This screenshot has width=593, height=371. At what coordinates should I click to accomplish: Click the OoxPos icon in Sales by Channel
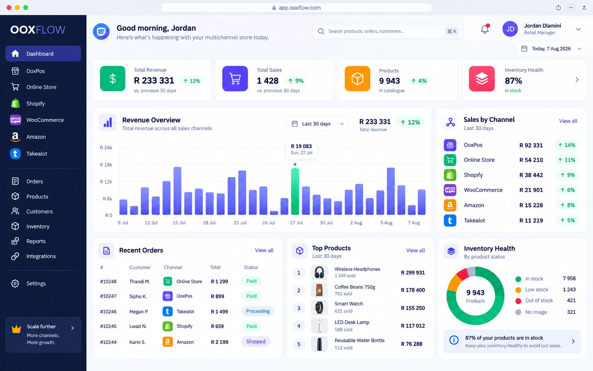[450, 145]
